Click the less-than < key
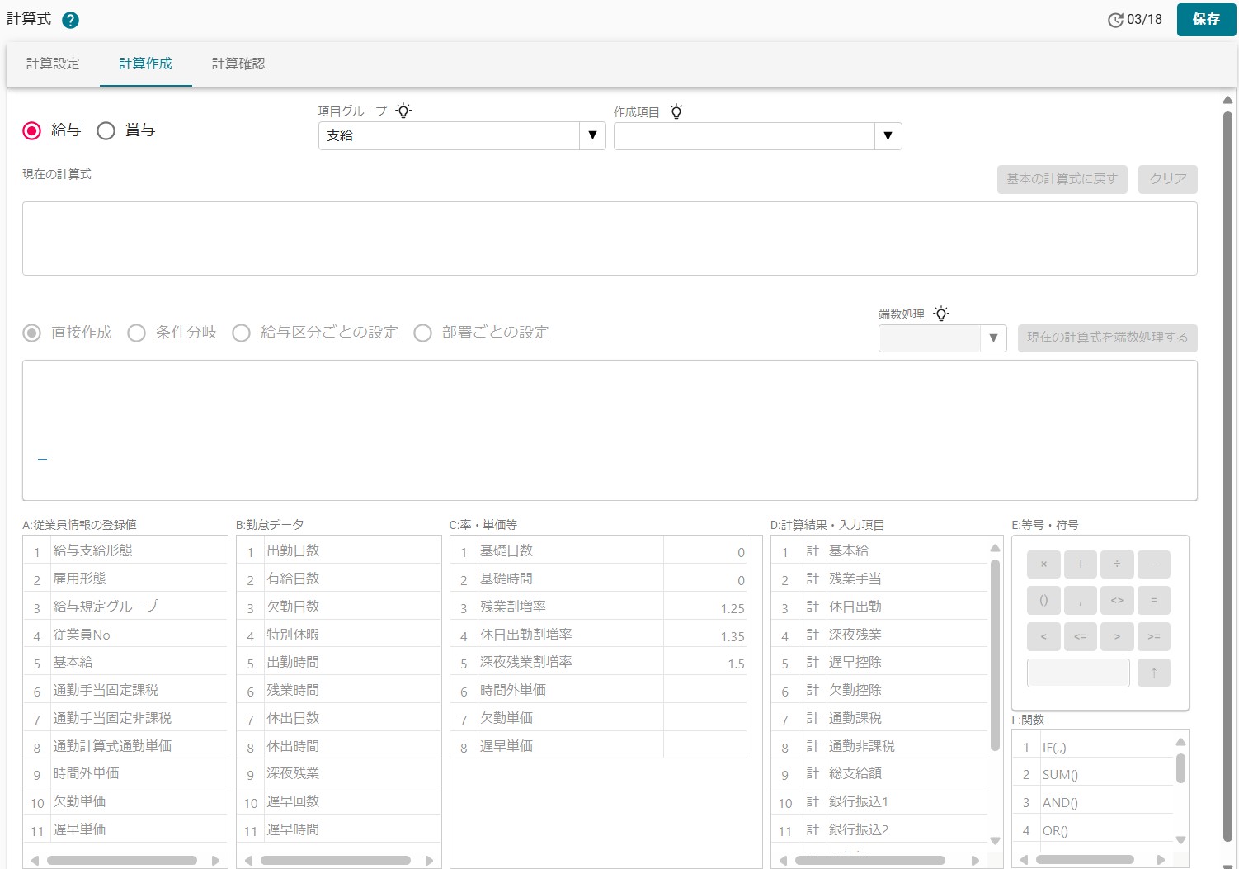 click(x=1043, y=637)
